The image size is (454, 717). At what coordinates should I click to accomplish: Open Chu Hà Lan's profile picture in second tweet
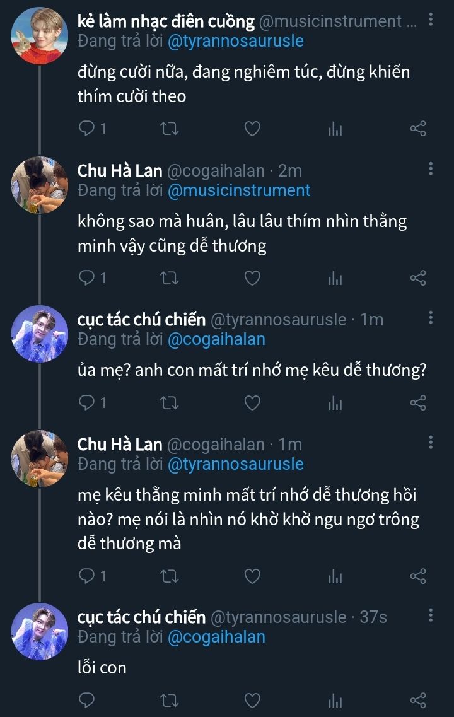pos(39,185)
